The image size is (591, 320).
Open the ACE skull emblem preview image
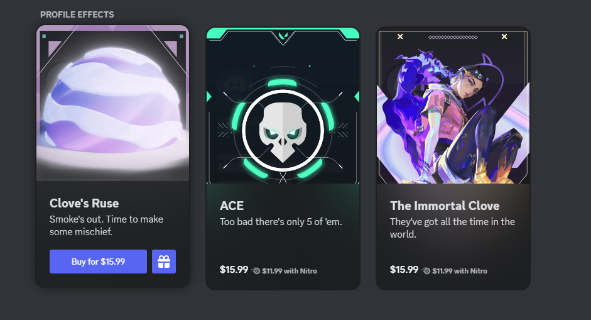pyautogui.click(x=283, y=106)
